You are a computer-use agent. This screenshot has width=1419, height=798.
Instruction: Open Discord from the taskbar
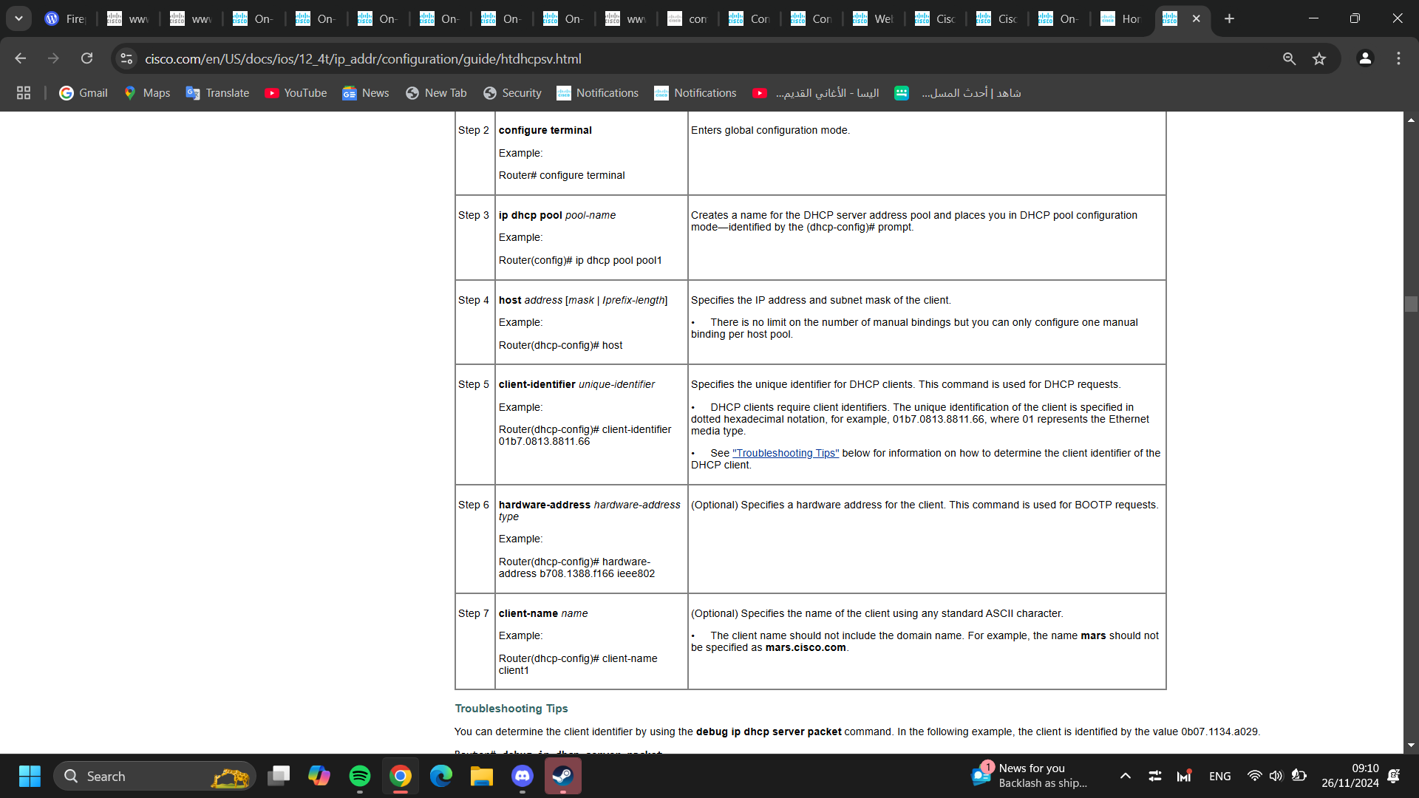click(523, 776)
